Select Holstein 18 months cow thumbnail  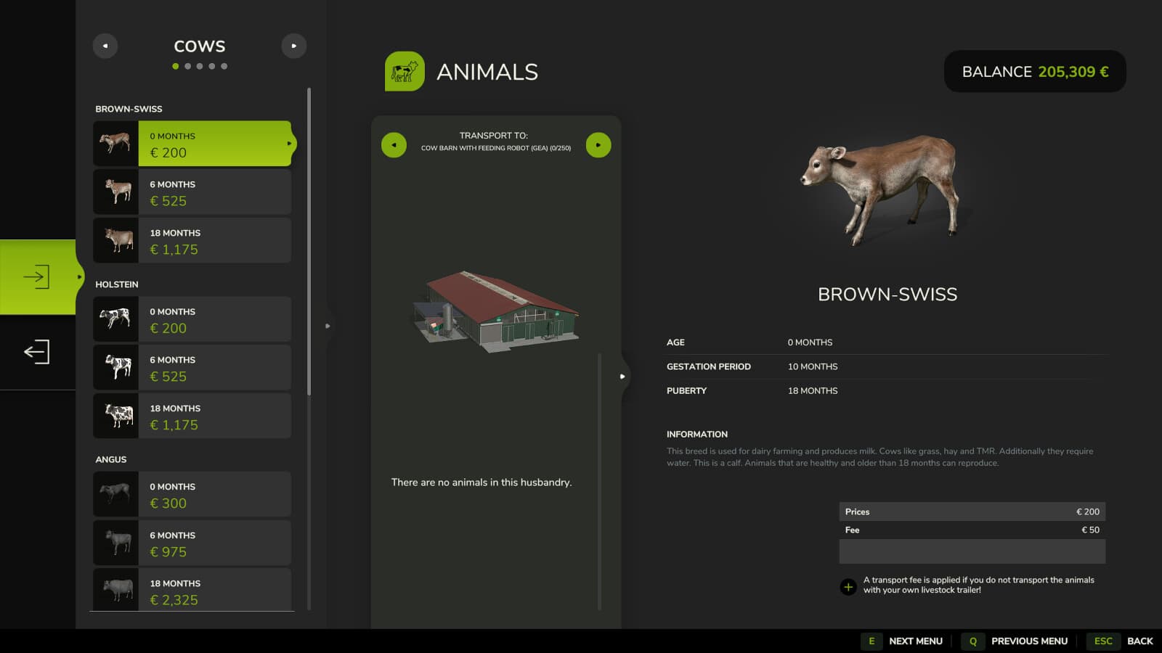(115, 416)
